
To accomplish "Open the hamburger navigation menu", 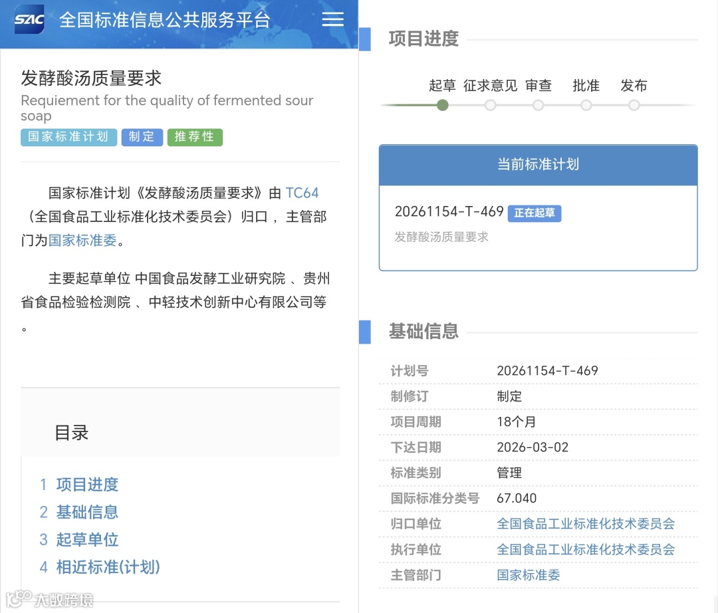I will 332,19.
